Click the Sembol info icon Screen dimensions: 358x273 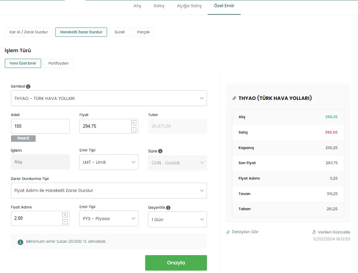(28, 87)
